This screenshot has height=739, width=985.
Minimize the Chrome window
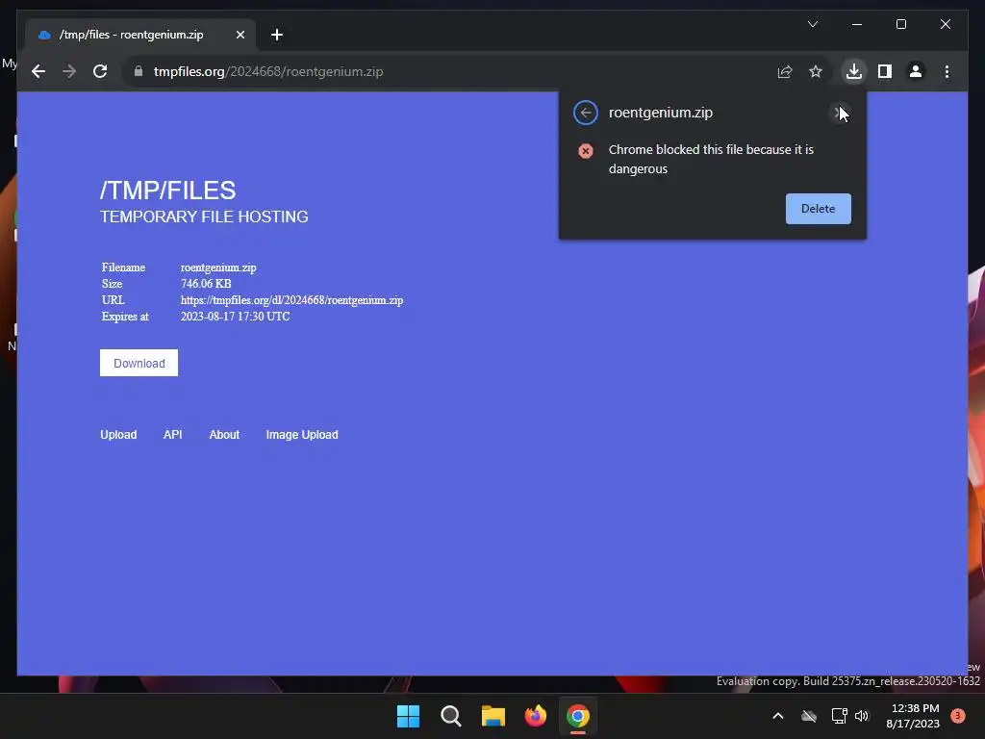857,24
